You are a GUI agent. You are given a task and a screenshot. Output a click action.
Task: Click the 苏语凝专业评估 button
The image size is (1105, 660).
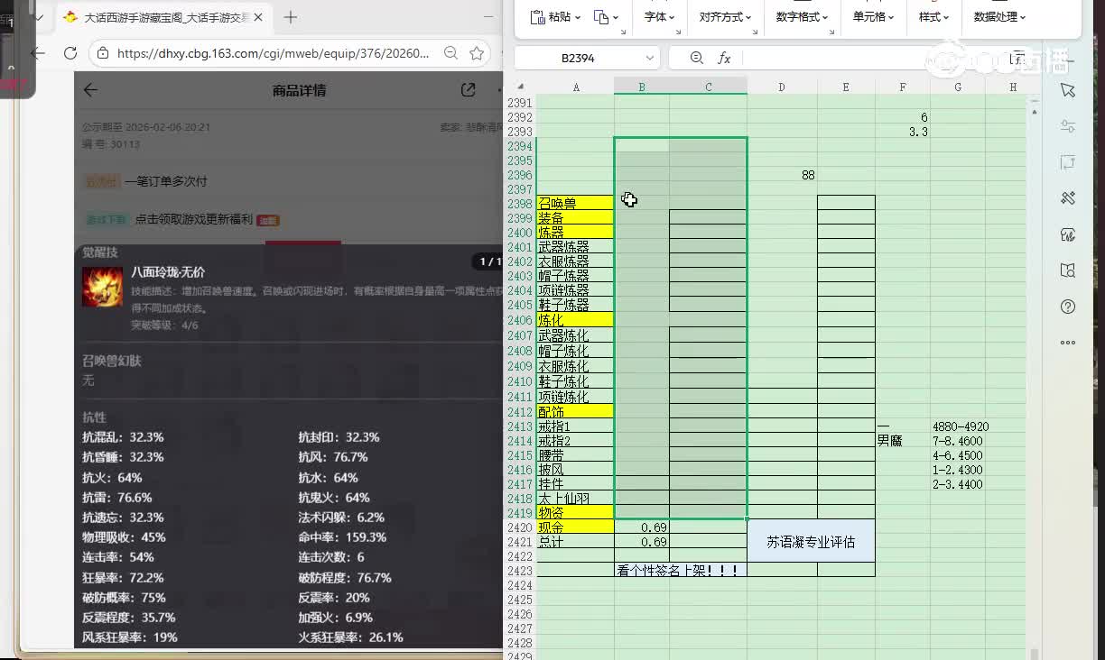point(811,542)
